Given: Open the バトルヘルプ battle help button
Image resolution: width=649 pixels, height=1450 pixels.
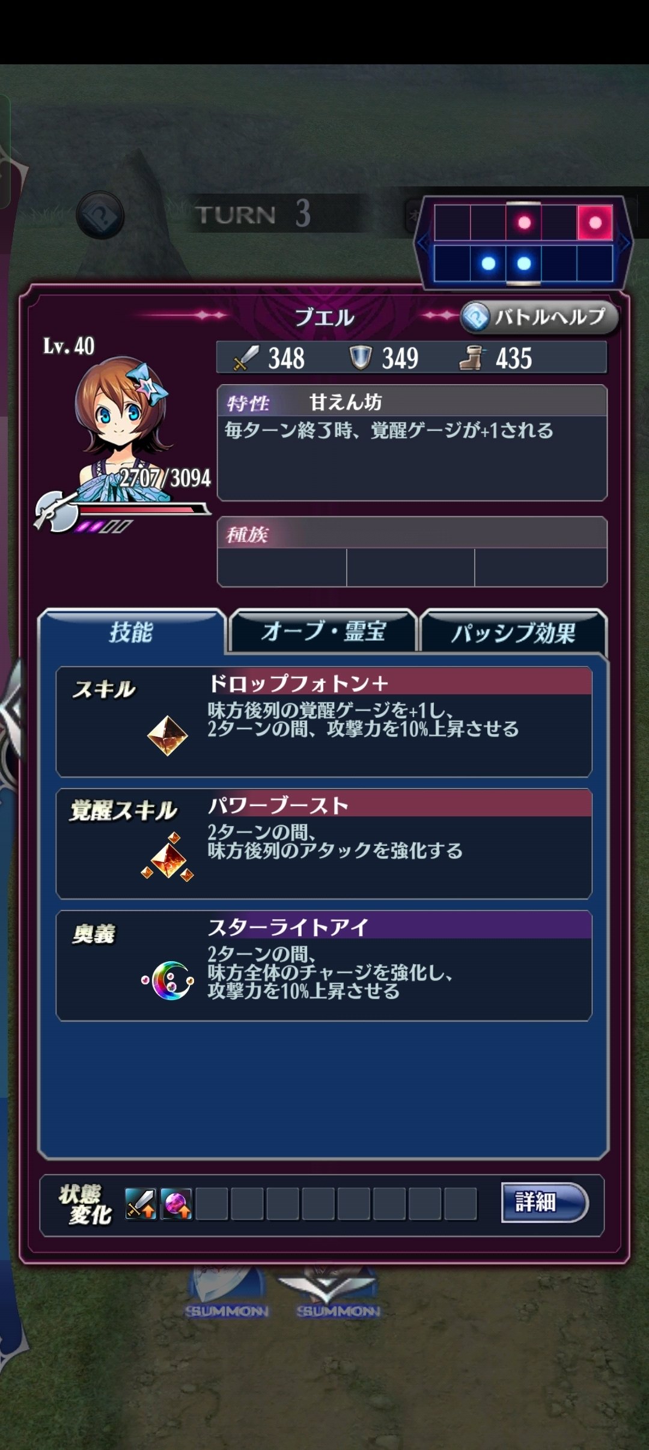Looking at the screenshot, I should point(539,317).
